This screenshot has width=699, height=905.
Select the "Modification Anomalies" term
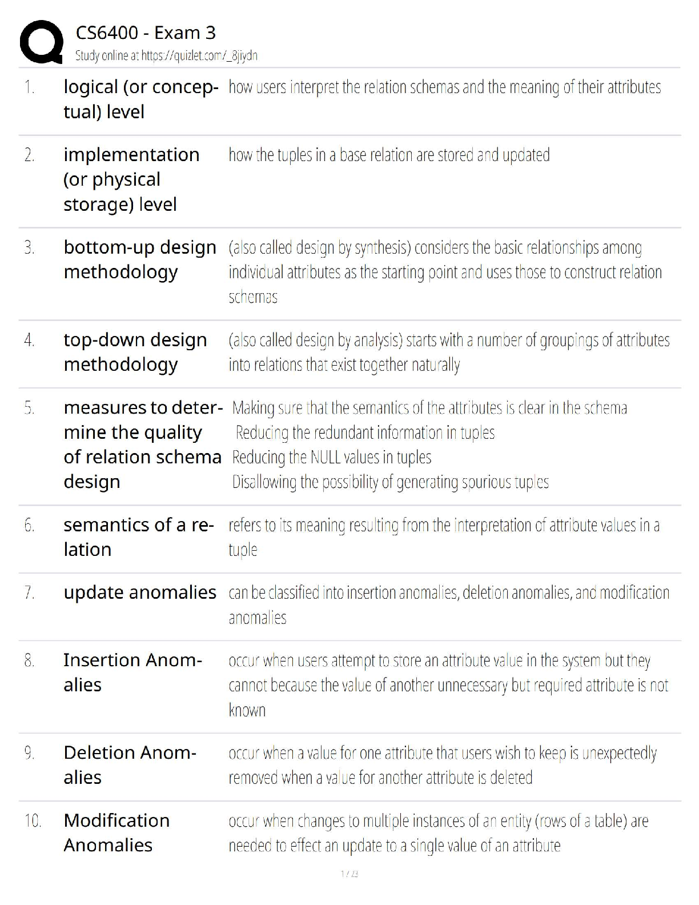coord(116,832)
